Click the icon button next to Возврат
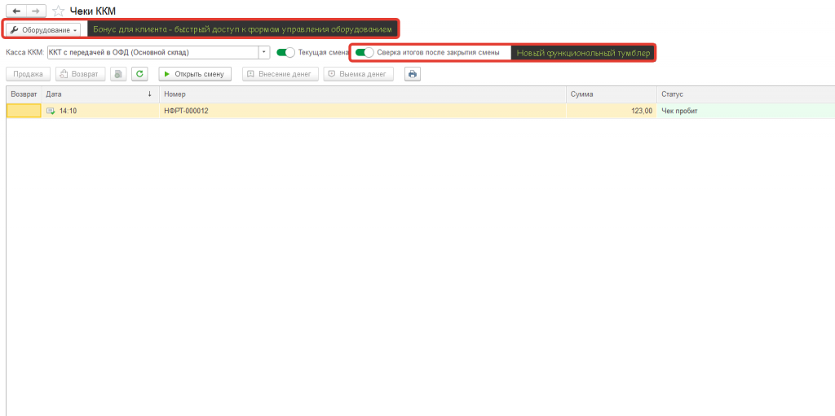Image resolution: width=835 pixels, height=416 pixels. pos(118,74)
